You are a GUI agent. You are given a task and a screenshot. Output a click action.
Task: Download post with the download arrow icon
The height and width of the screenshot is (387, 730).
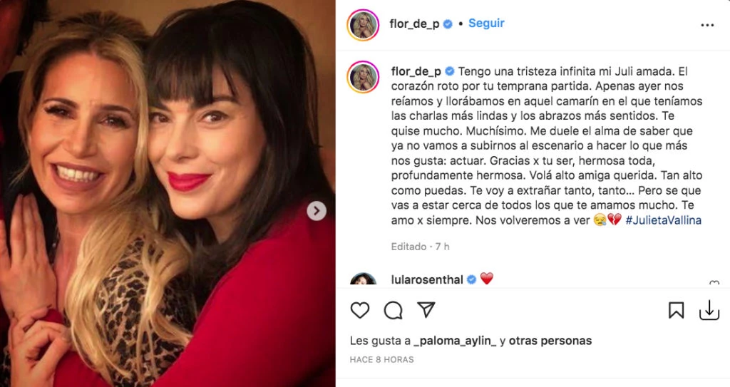tap(709, 310)
